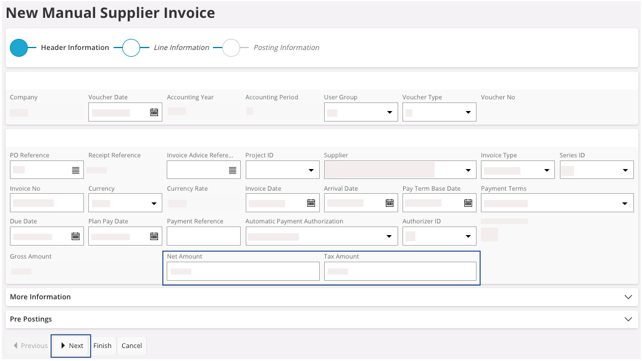Open the Invoice Advice Reference list icon
The height and width of the screenshot is (361, 642).
(x=233, y=170)
